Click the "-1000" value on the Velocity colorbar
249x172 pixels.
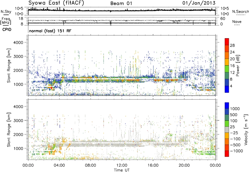coord(237,151)
